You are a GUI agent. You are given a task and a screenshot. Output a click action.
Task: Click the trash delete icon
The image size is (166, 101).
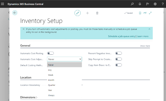coord(97,13)
